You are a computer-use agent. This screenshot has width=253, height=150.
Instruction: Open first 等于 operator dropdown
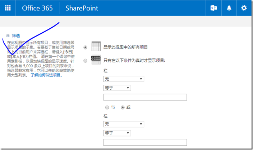tap(117, 88)
